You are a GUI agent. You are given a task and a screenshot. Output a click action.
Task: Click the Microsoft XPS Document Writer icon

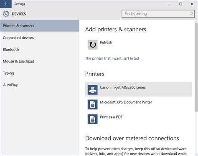(92, 104)
